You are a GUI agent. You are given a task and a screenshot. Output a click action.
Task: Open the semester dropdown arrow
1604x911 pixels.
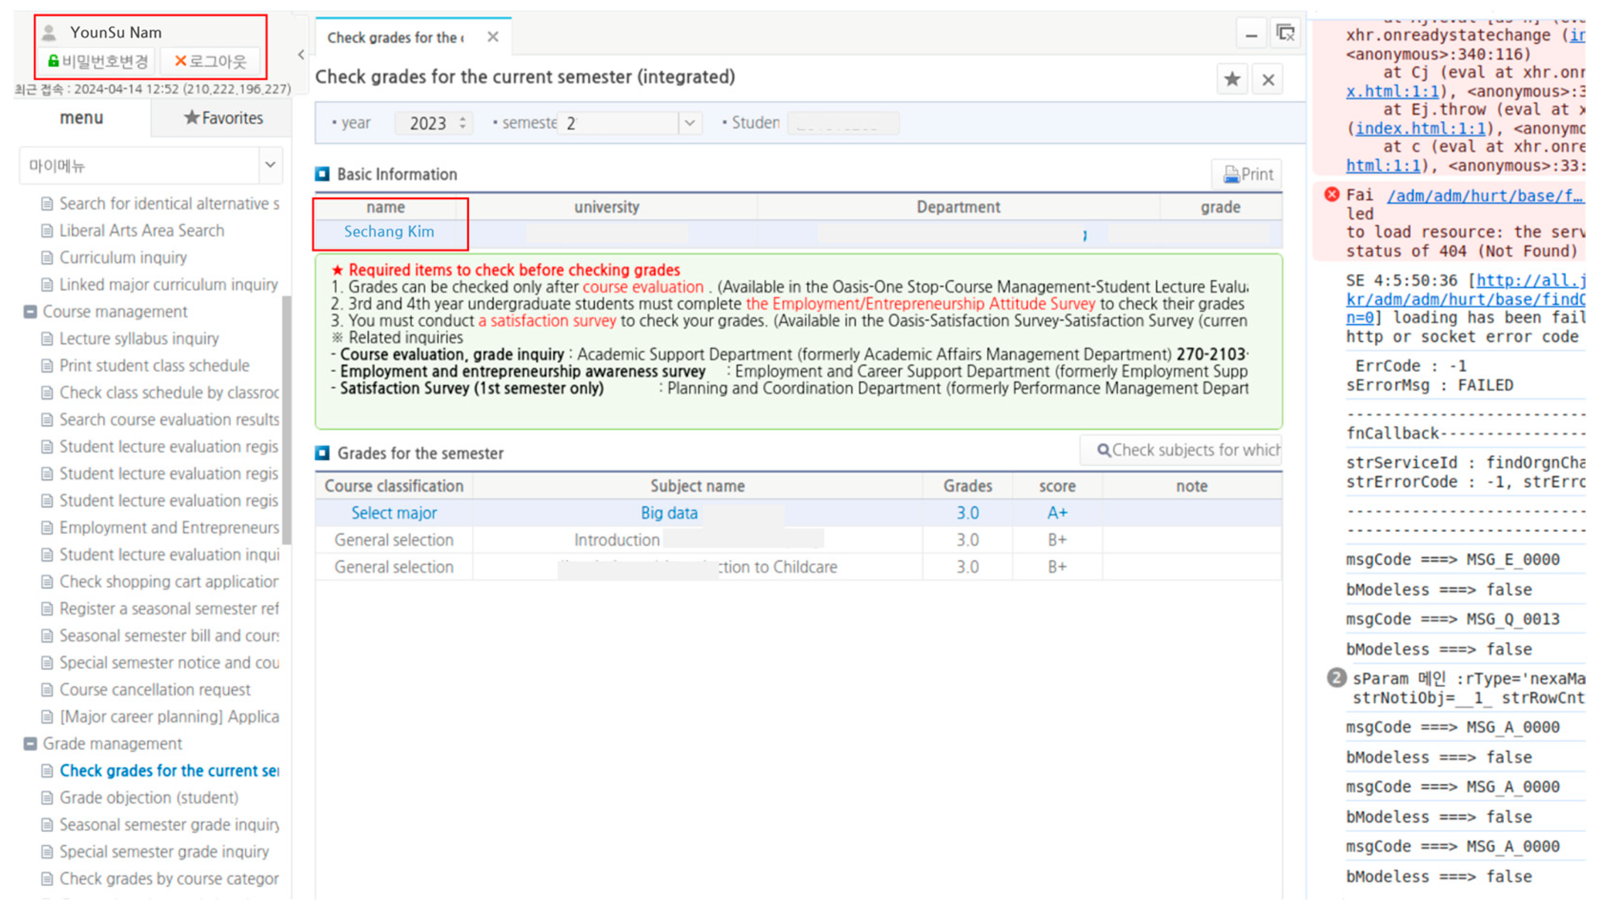click(x=689, y=123)
